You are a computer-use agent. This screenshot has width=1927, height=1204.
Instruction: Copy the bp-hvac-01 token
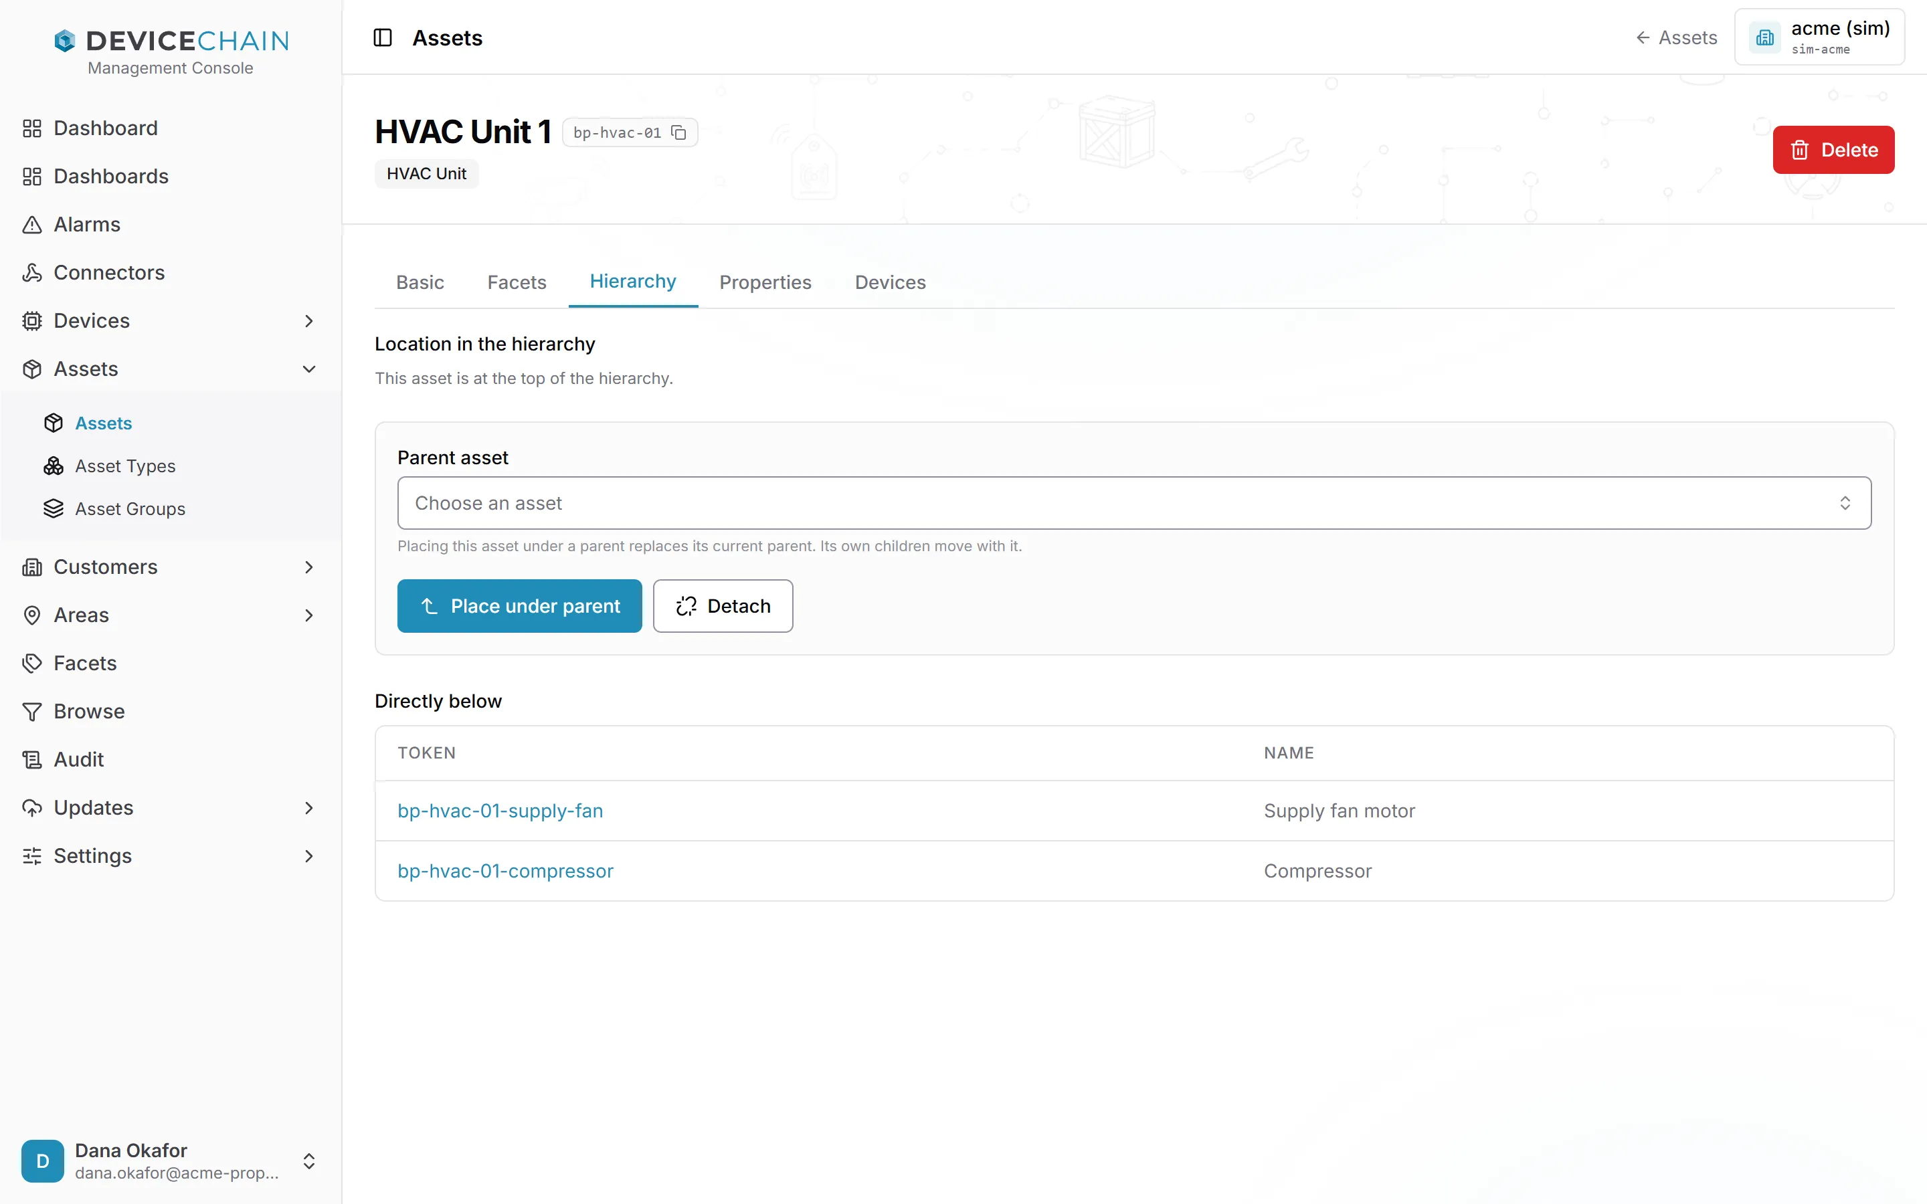pos(678,132)
